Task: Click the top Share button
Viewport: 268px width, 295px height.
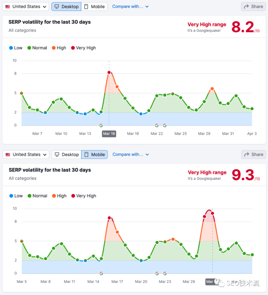Action: tap(253, 7)
